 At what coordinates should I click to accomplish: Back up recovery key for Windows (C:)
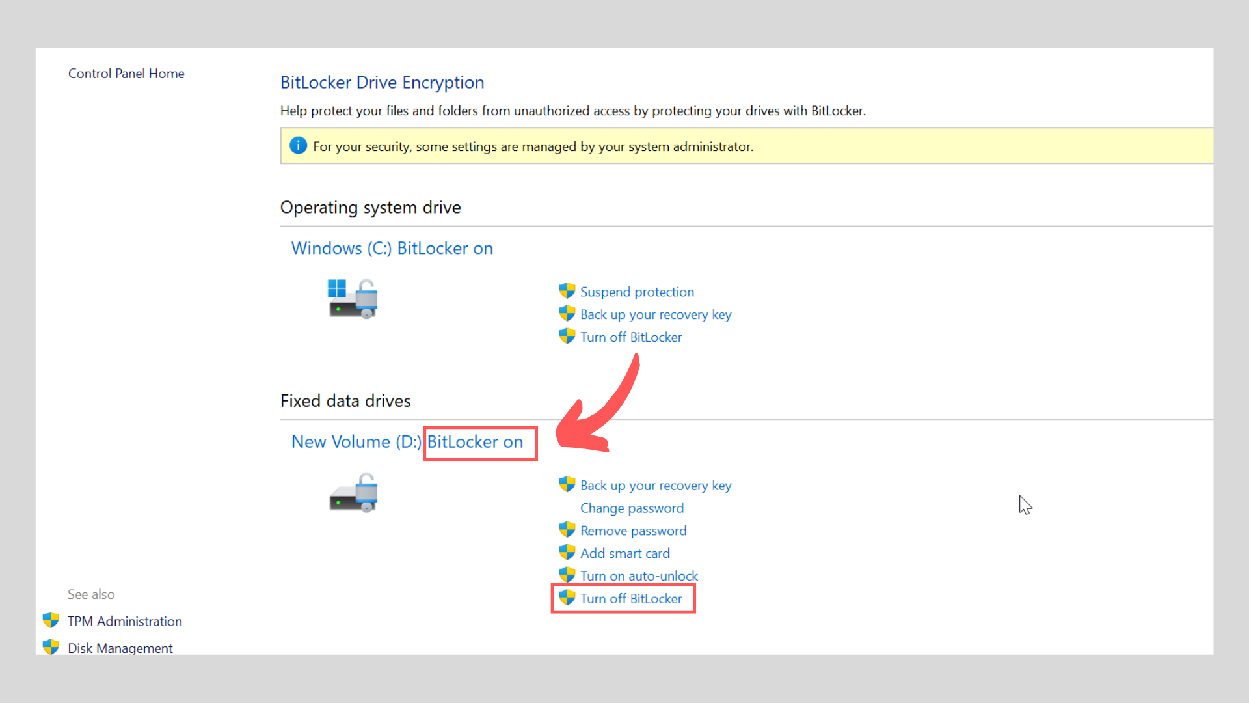tap(656, 314)
